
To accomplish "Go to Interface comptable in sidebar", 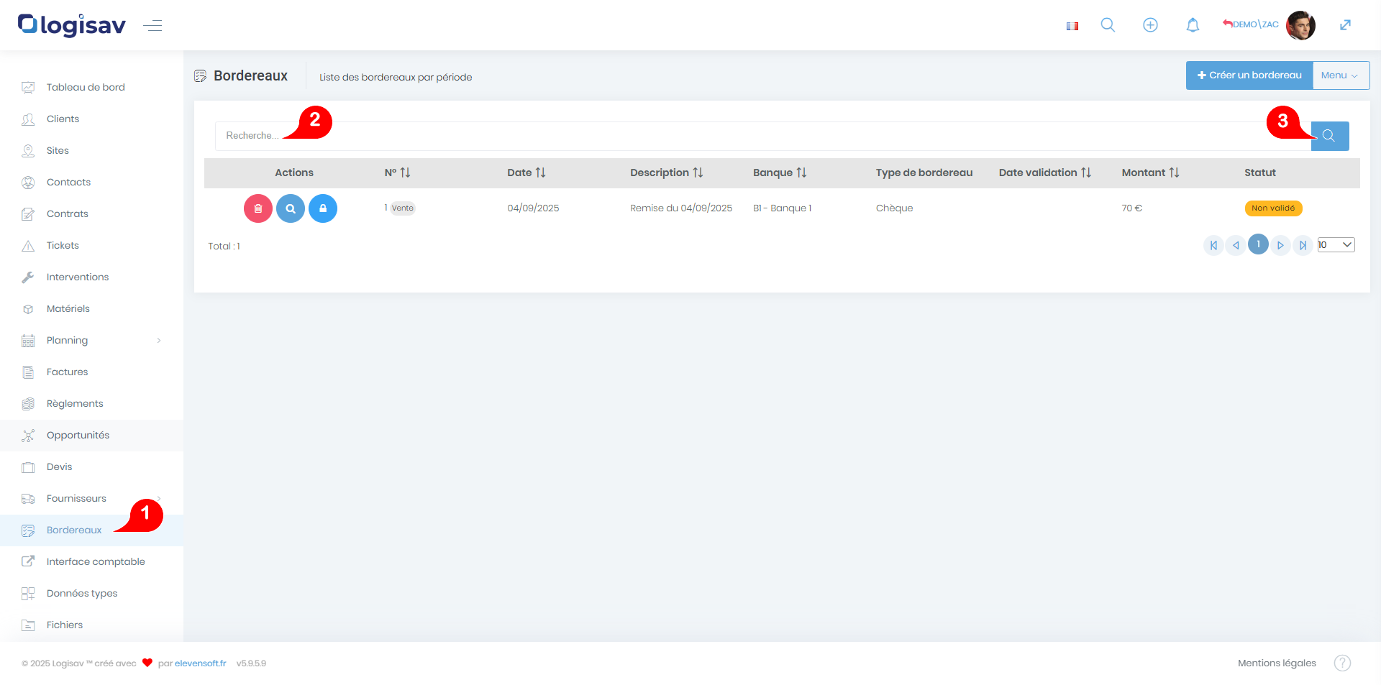I will 96,561.
